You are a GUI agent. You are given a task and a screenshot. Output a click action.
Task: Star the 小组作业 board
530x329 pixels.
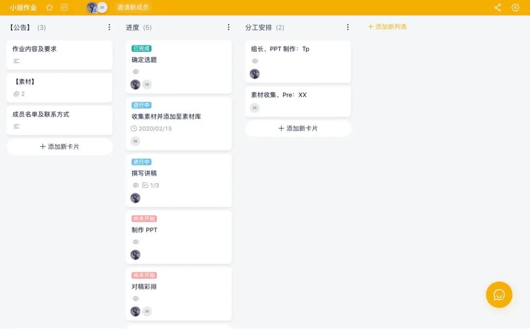click(50, 8)
